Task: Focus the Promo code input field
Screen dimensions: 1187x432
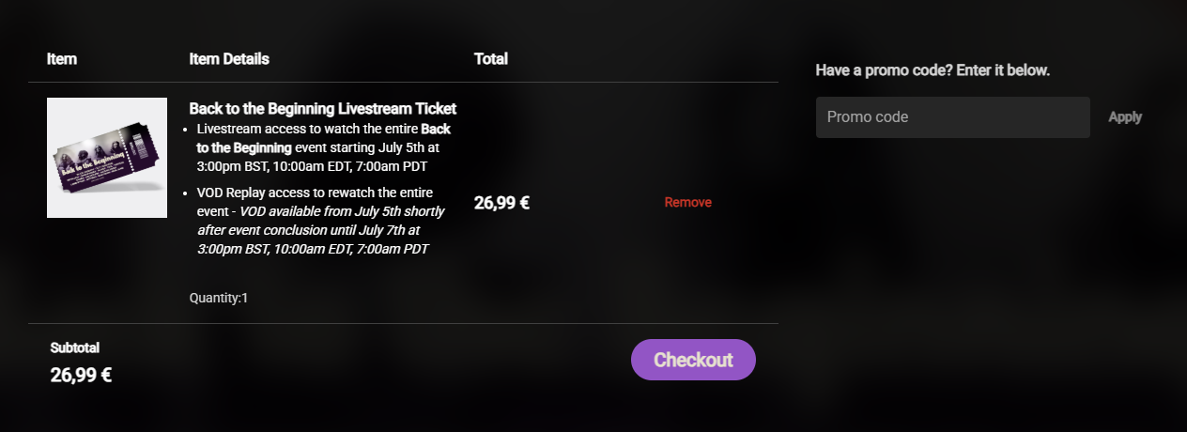Action: pyautogui.click(x=953, y=117)
